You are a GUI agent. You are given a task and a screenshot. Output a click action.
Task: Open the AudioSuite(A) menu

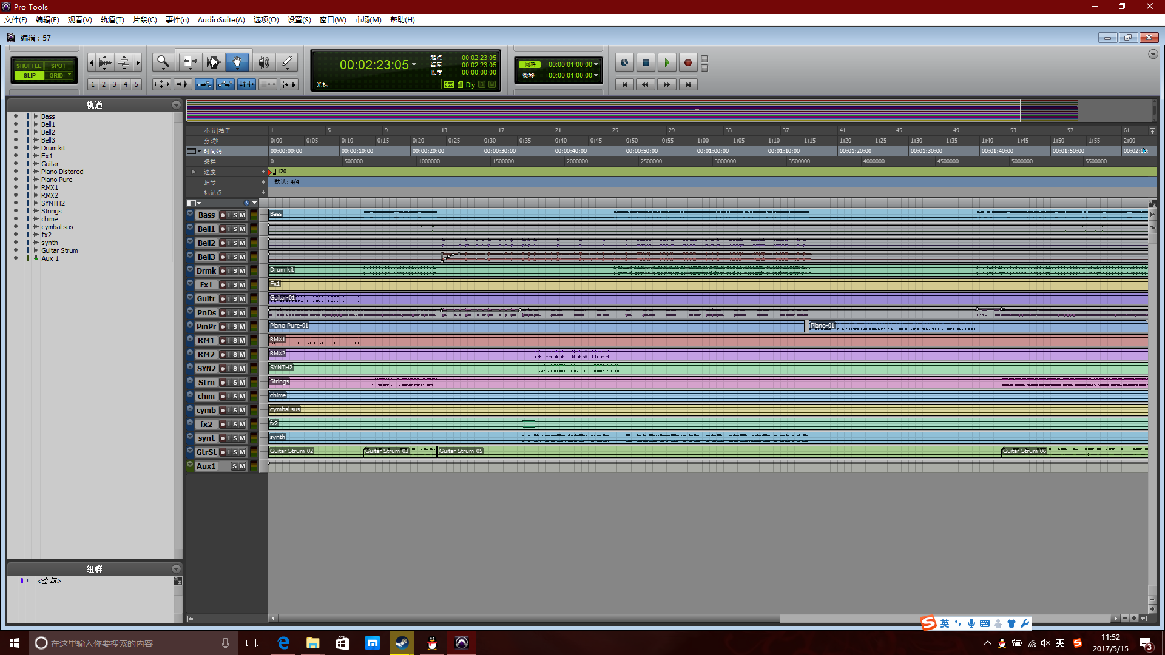pyautogui.click(x=221, y=20)
